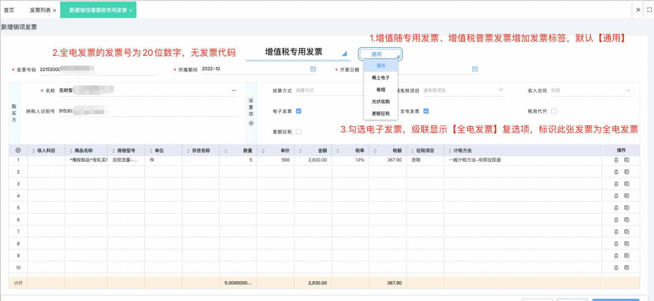The height and width of the screenshot is (301, 654).
Task: Open calendar icon for 开票日期 field
Action: point(475,69)
